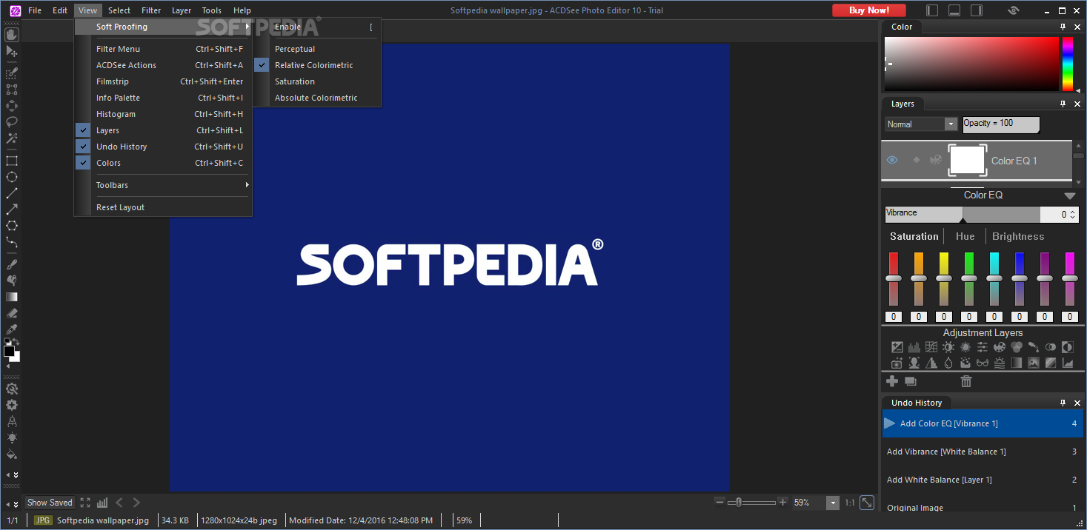Uncheck Layers in the View menu
Screen dimensions: 1087x530
coord(163,130)
